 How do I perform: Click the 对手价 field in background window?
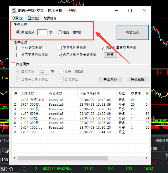(x=10, y=169)
